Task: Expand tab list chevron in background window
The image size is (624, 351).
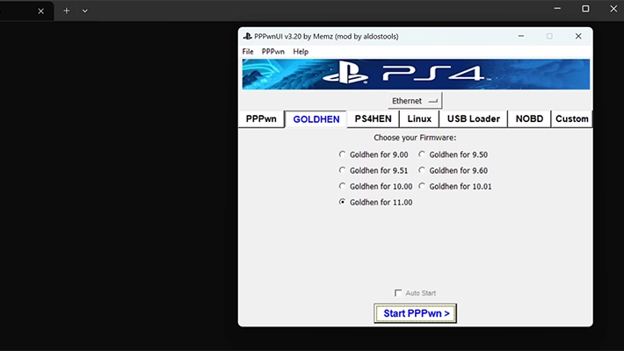Action: point(84,11)
